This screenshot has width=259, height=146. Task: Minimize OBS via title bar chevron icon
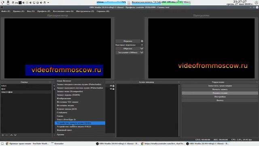(x=251, y=7)
